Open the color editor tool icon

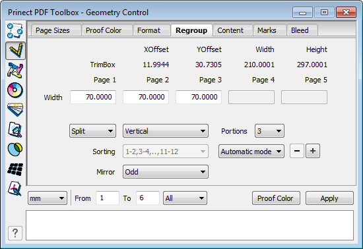(x=15, y=70)
